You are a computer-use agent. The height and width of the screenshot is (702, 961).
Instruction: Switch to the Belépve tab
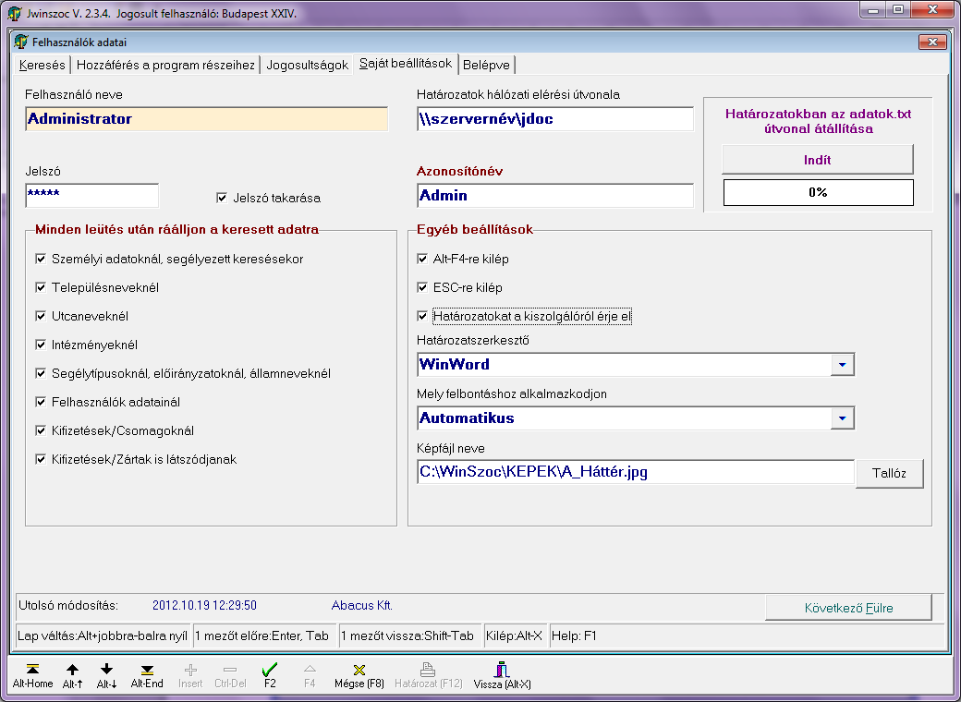[486, 65]
